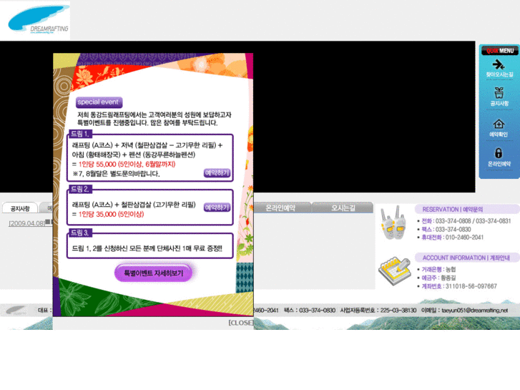This screenshot has width=520, height=390.
Task: Click the special event badge
Action: coord(99,102)
